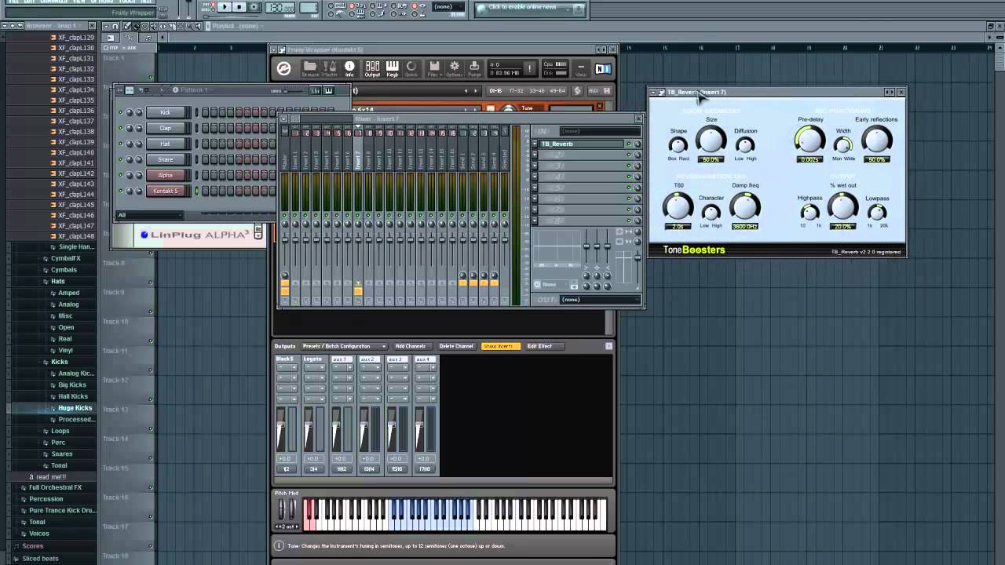This screenshot has width=1005, height=565.
Task: Open the Kontakt View menu
Action: (x=582, y=69)
